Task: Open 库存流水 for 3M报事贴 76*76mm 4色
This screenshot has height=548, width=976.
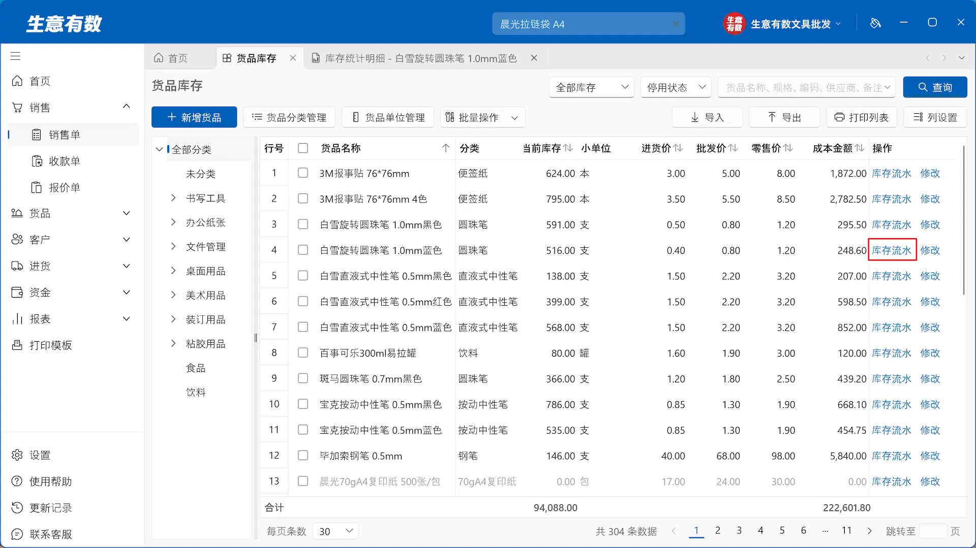Action: pos(892,199)
